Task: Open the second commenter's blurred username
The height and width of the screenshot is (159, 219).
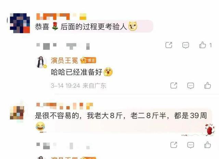Action: (65, 106)
